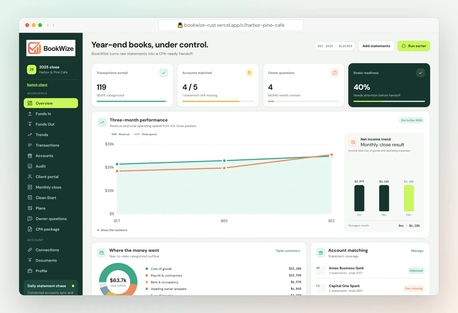Click the Where the money went icon
The height and width of the screenshot is (313, 458).
click(102, 253)
